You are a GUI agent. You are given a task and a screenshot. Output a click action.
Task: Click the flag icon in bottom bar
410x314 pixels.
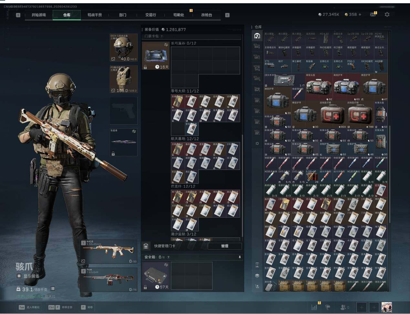[x=328, y=307]
